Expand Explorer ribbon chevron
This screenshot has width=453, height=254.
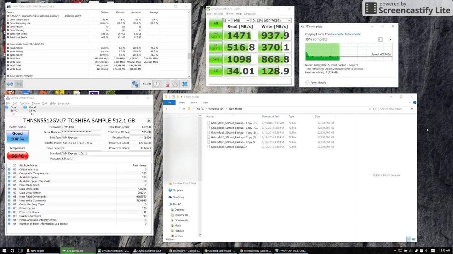410,103
